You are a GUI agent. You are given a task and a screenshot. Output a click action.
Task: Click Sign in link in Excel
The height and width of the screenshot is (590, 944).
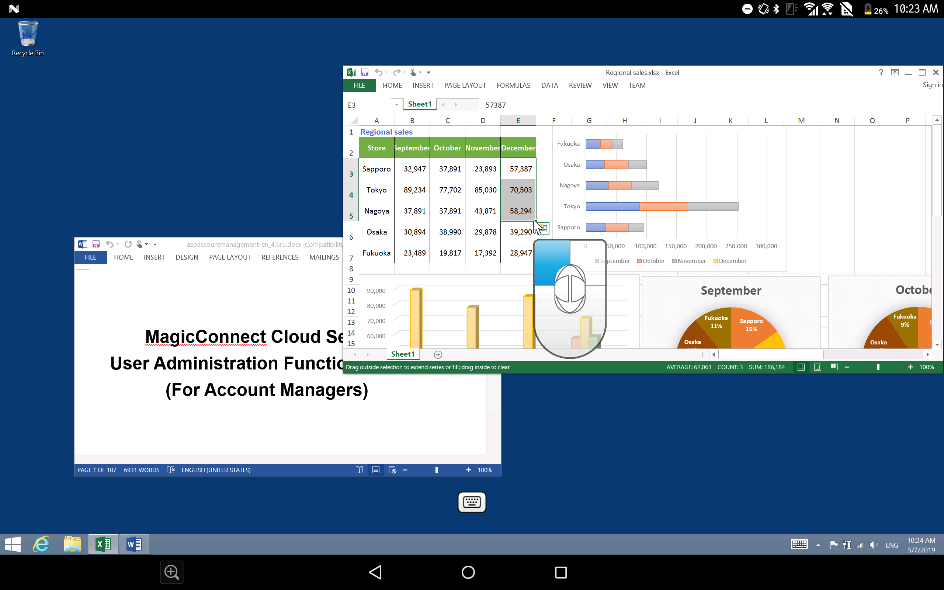[931, 85]
